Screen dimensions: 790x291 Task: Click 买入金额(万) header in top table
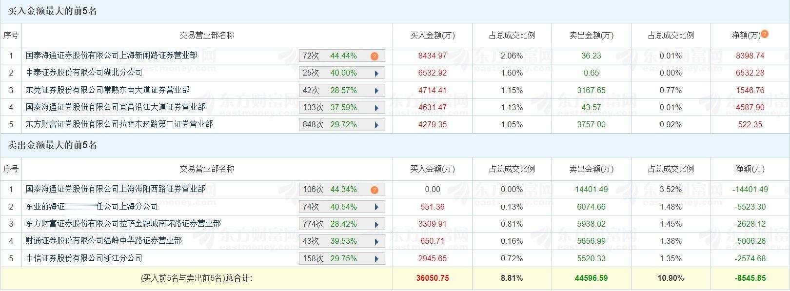(x=433, y=35)
